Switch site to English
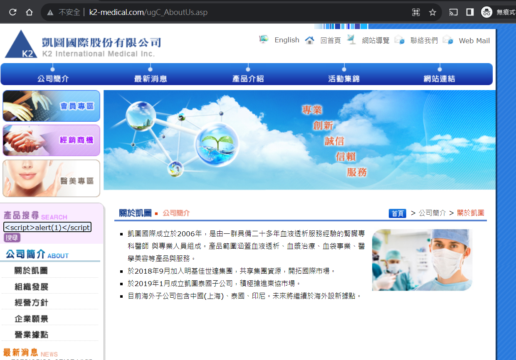Image resolution: width=516 pixels, height=360 pixels. 287,40
